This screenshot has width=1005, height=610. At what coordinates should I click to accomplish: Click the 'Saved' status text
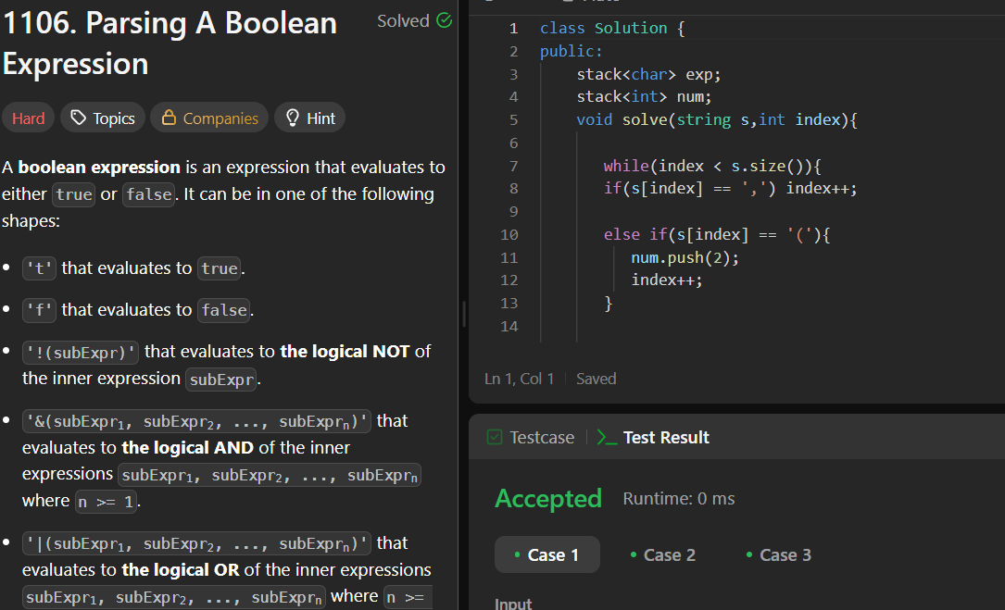tap(597, 379)
